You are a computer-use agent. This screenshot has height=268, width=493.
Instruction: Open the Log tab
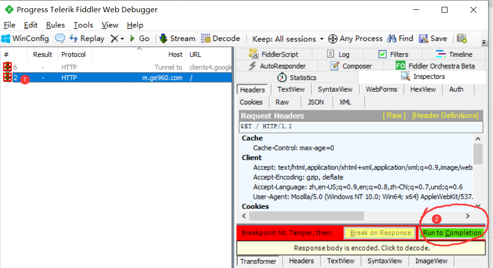coord(338,54)
